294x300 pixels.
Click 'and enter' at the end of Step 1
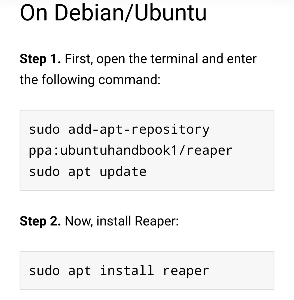(229, 59)
